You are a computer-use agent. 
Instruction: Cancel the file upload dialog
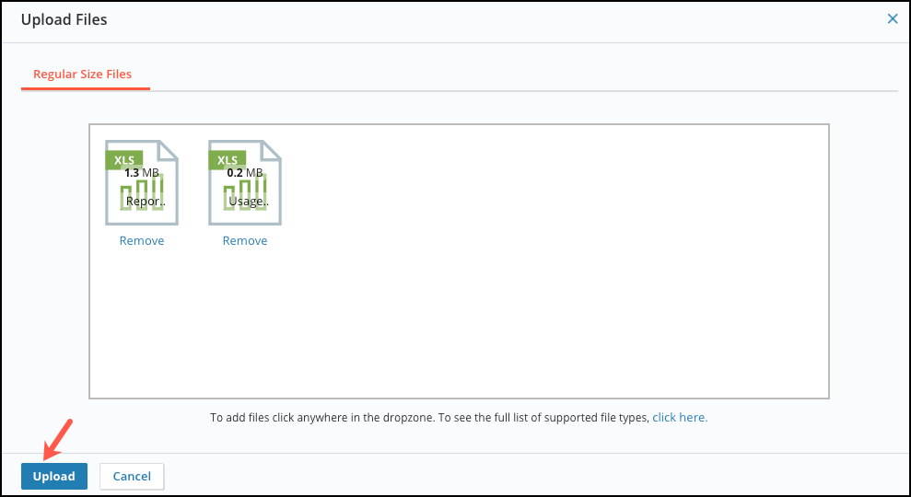pyautogui.click(x=132, y=476)
